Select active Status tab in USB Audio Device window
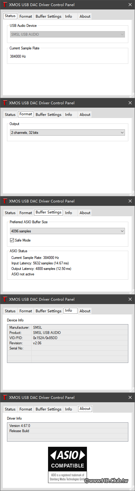Image resolution: width=135 pixels, height=491 pixels. [10, 16]
